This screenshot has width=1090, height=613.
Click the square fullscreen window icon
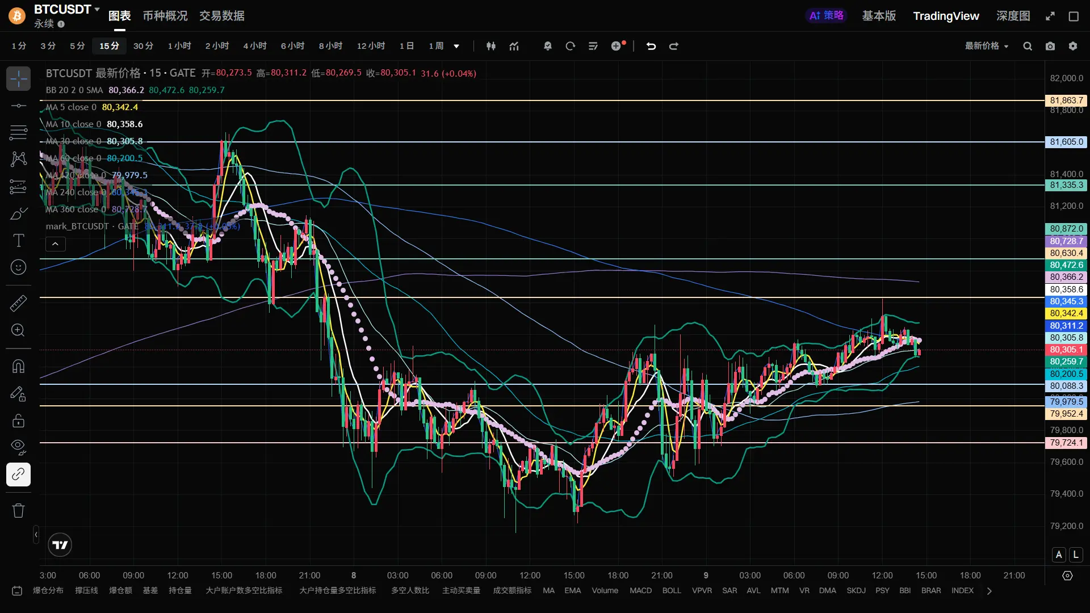(1074, 16)
